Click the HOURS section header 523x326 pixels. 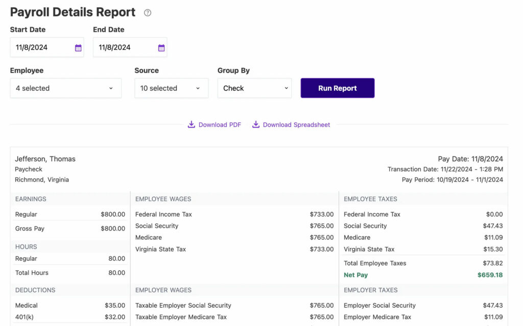click(26, 246)
